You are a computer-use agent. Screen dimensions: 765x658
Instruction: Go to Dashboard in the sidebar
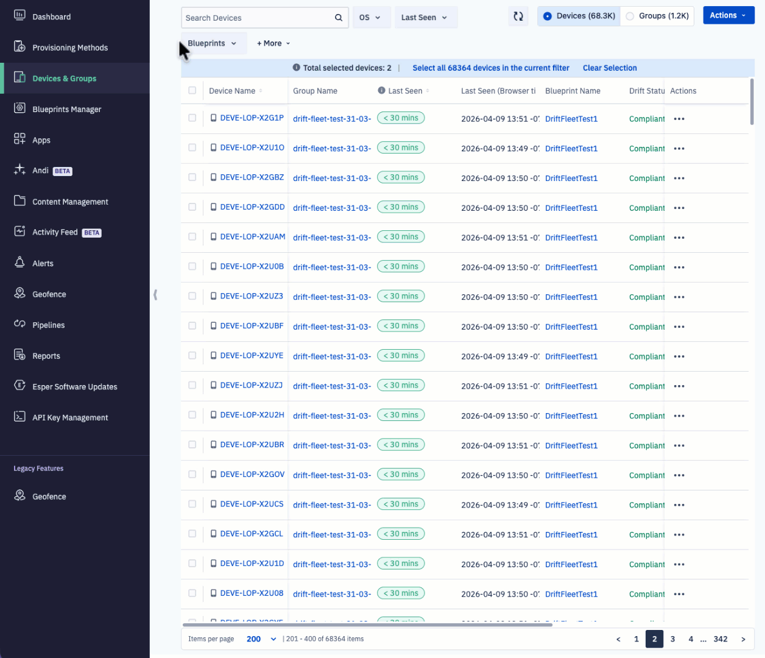pyautogui.click(x=51, y=17)
